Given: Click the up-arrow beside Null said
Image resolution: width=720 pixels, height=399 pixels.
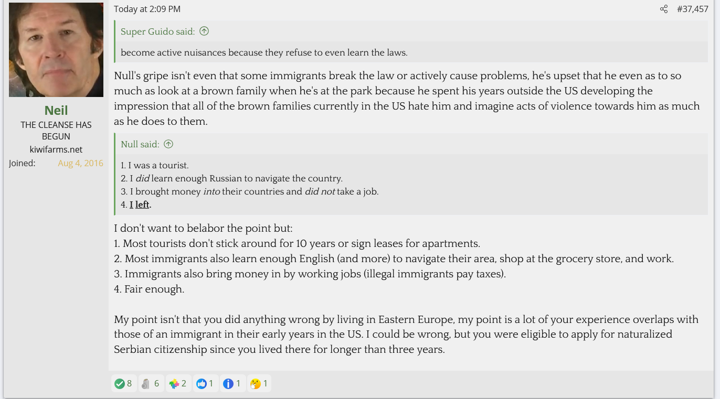Looking at the screenshot, I should click(x=168, y=144).
